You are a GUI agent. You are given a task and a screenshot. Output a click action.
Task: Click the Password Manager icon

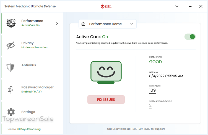(10, 90)
